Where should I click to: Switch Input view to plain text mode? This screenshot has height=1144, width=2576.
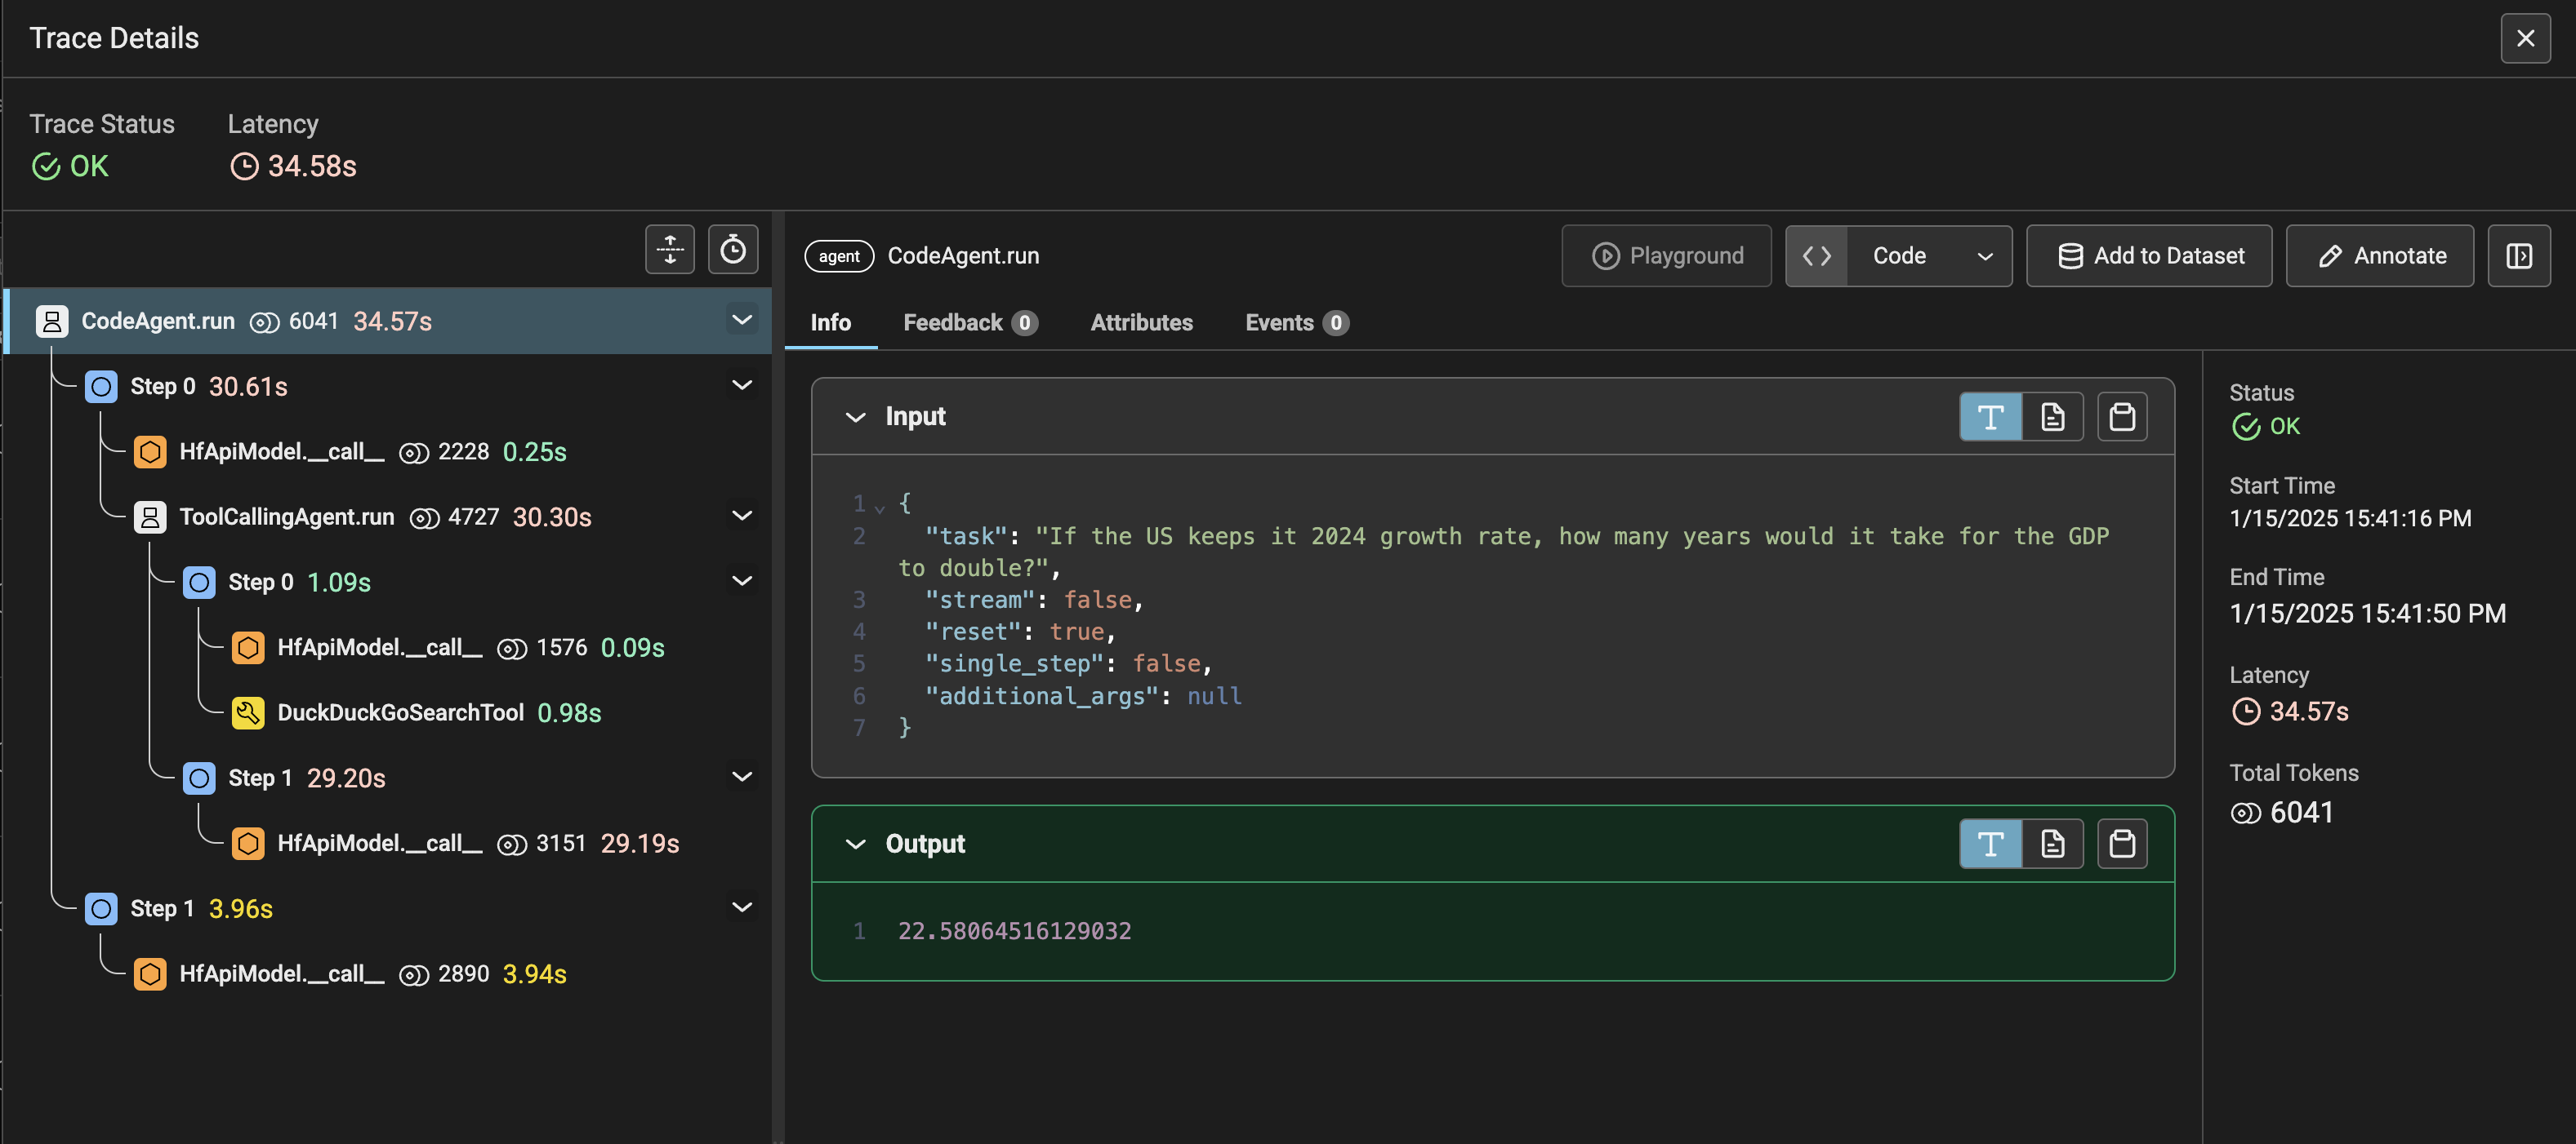(x=1990, y=417)
